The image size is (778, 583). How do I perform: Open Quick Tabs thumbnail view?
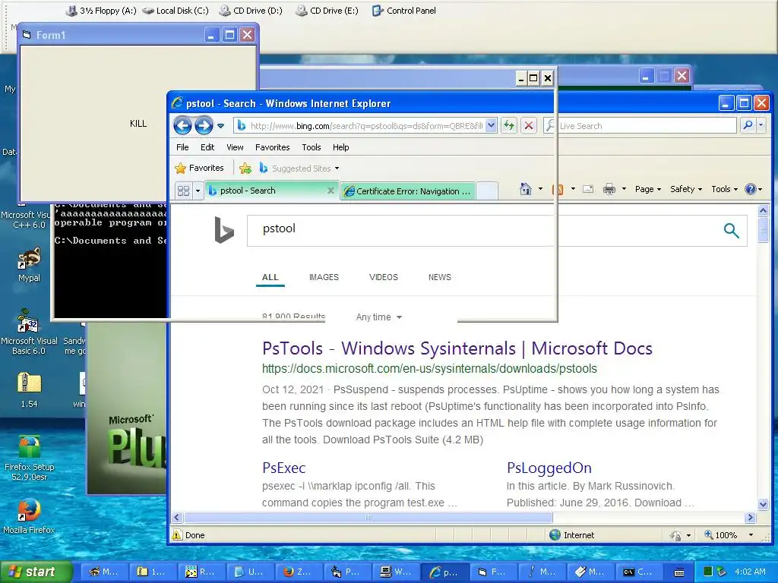point(184,191)
